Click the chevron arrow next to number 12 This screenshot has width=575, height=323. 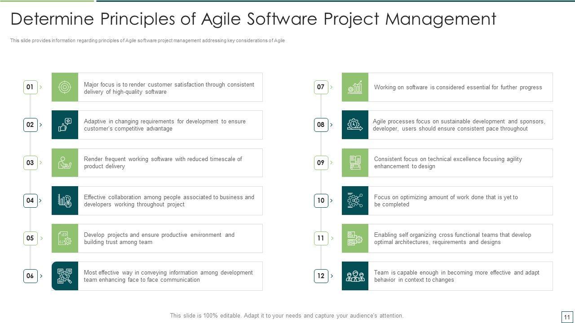point(332,276)
